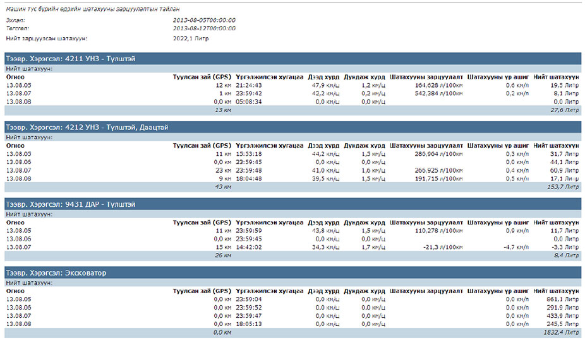Click the report title Машин тус бүрийн өдрийн
This screenshot has height=343, width=585.
point(92,9)
